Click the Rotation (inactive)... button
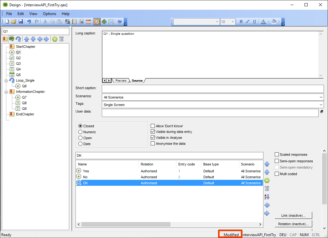 point(293,224)
